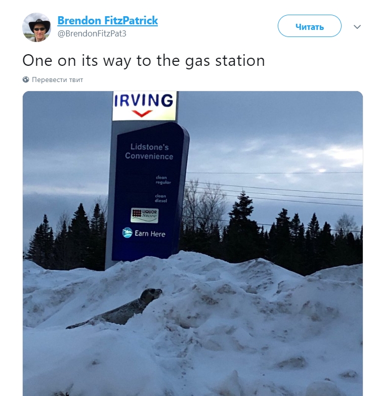The image size is (380, 396).
Task: Click the red Irving chevron emblem
Action: tap(142, 113)
